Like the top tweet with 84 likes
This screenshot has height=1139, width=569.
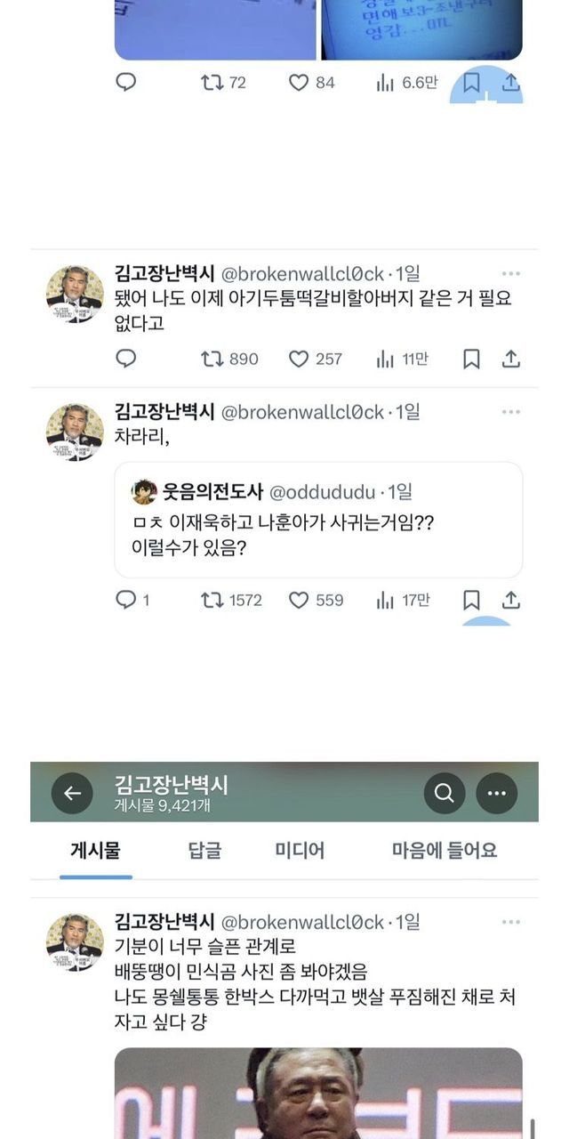(299, 83)
